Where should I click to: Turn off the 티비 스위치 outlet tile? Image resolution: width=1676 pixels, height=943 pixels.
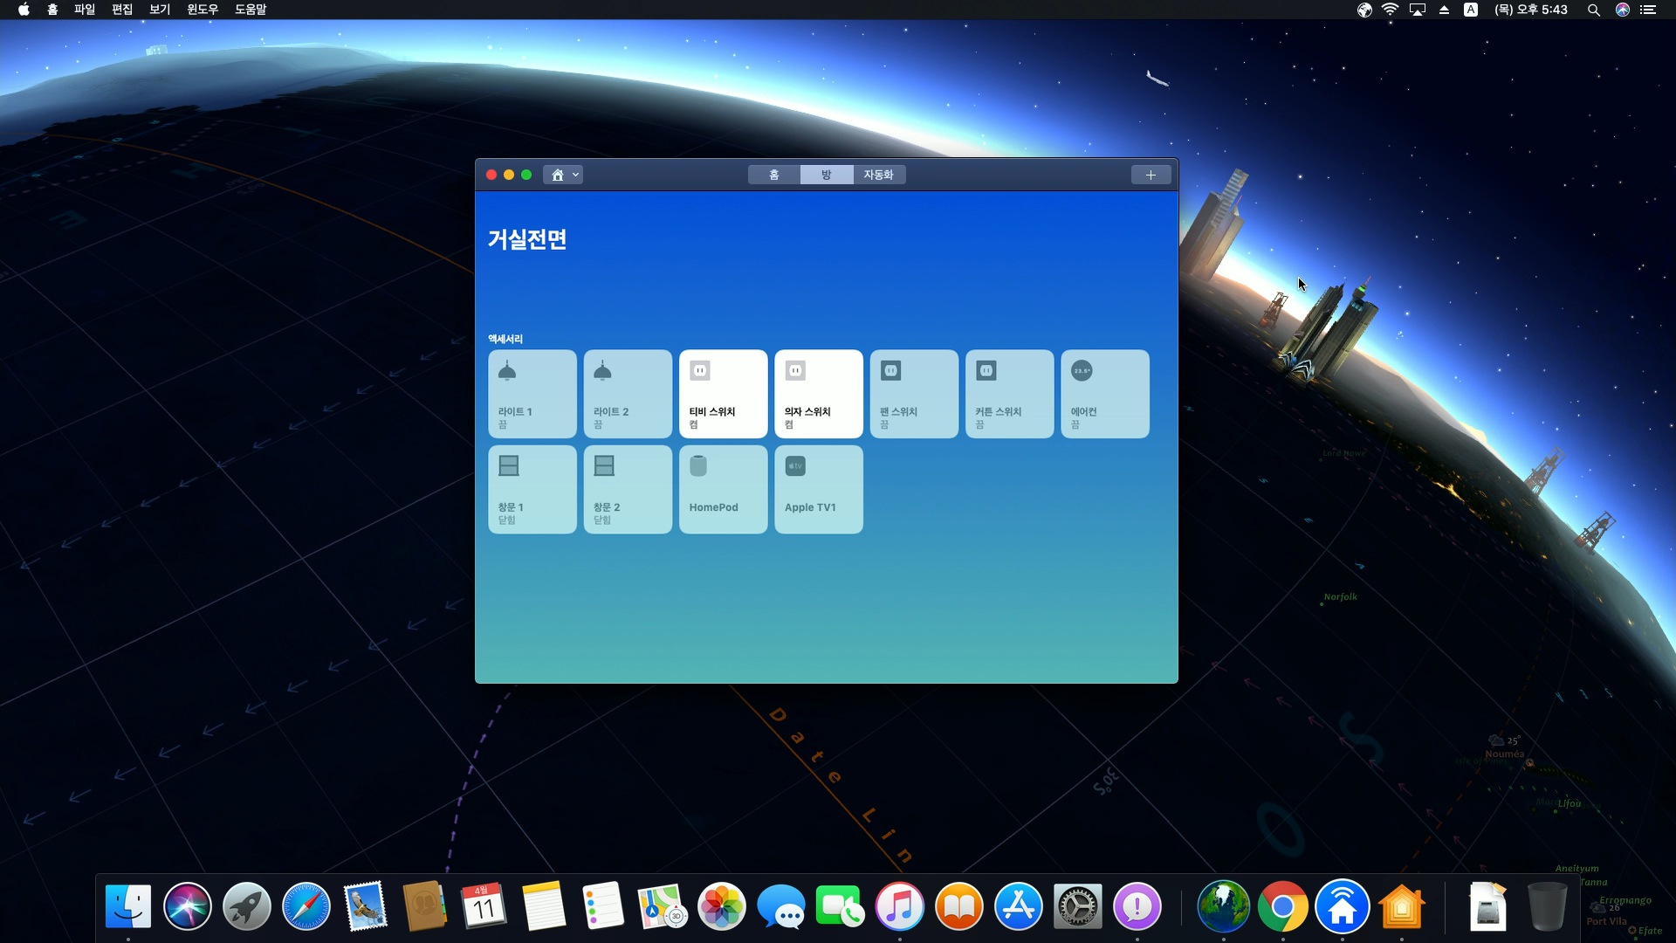pyautogui.click(x=723, y=394)
